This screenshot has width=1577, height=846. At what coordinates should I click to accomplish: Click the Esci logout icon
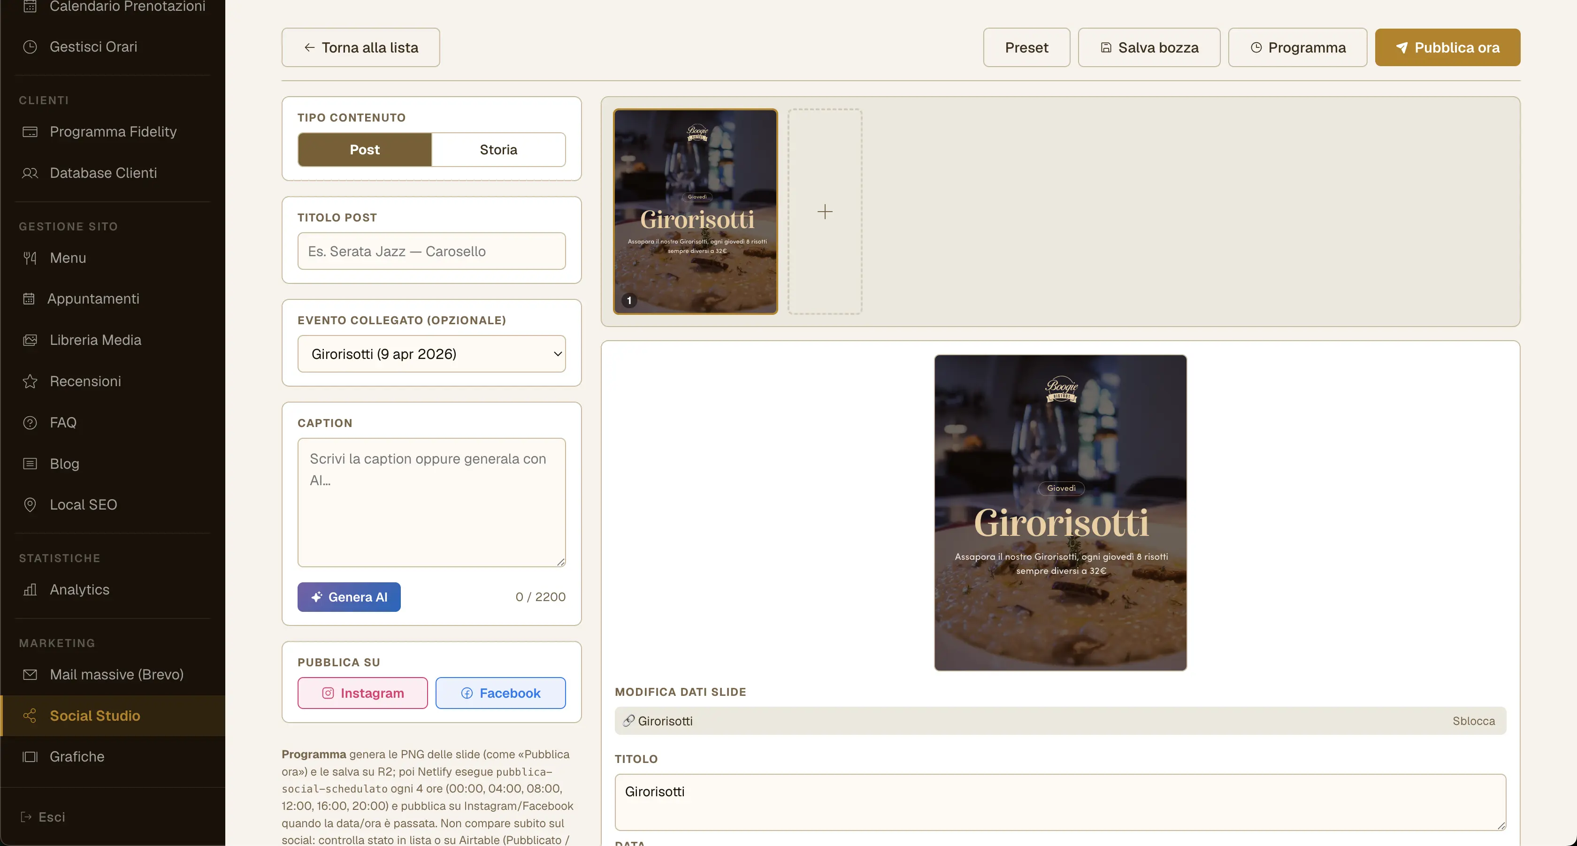click(x=26, y=816)
